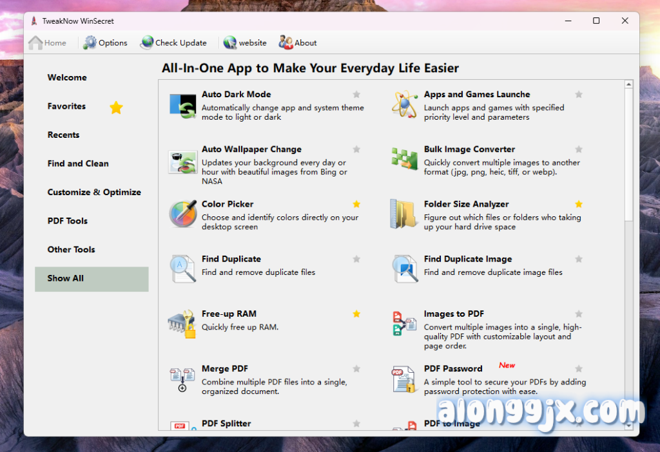Open the Auto Dark Mode tool icon
This screenshot has width=660, height=452.
point(182,105)
